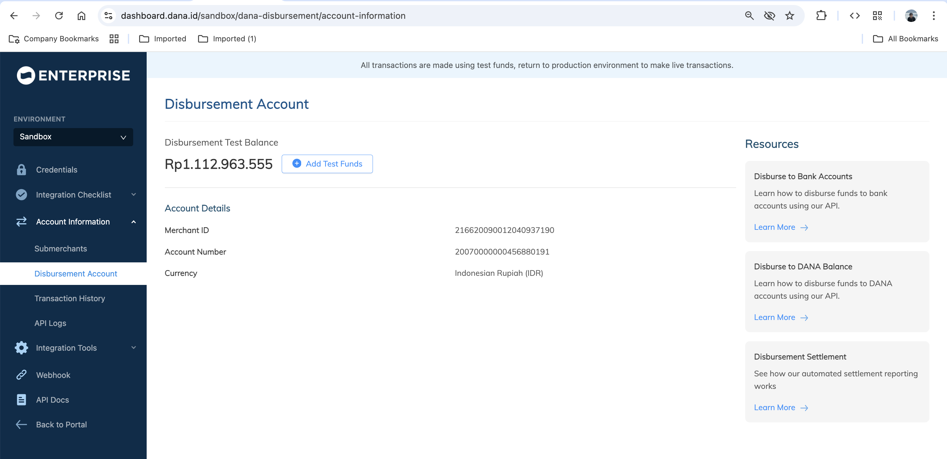Expand the Integration Tools section
The width and height of the screenshot is (947, 459).
[x=133, y=348]
